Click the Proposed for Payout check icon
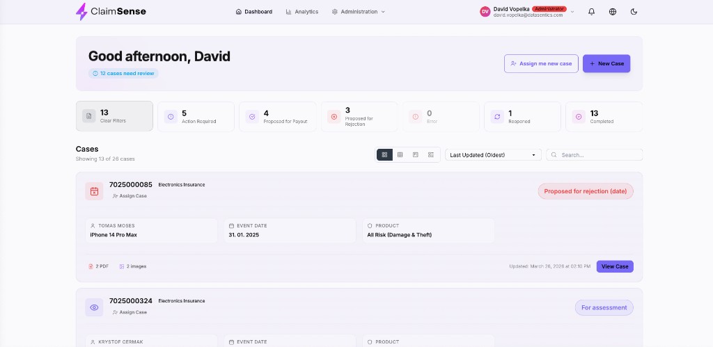Screen dimensions: 713x347 [252, 117]
